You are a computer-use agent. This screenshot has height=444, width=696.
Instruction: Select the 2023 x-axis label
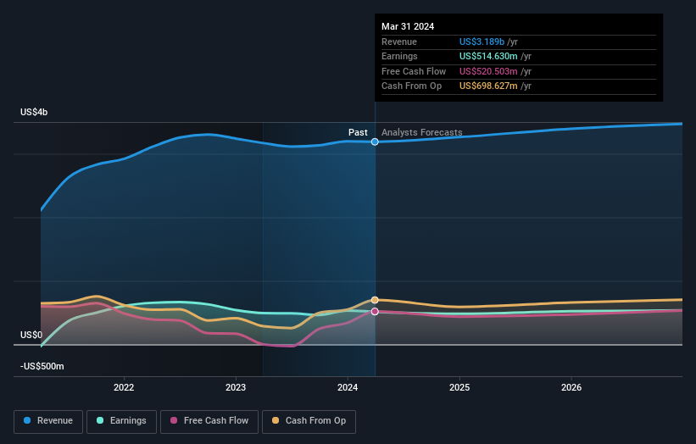click(236, 387)
